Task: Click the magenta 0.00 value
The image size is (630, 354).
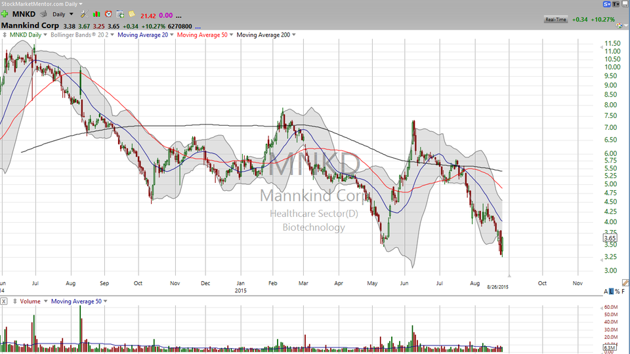Action: (165, 16)
